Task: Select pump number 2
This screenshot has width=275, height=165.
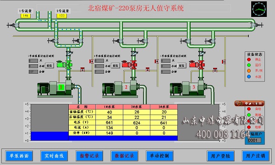Action: point(126,87)
